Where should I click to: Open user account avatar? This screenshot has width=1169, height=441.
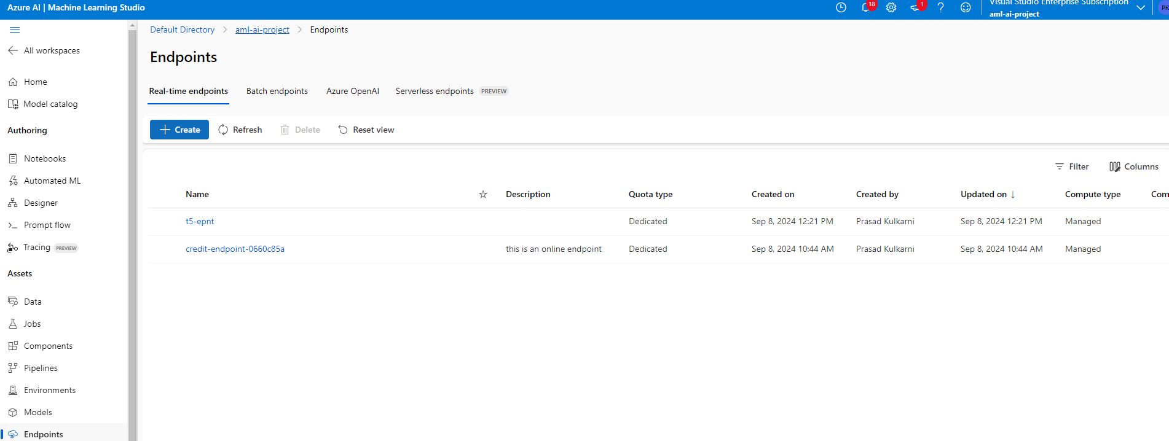1163,7
